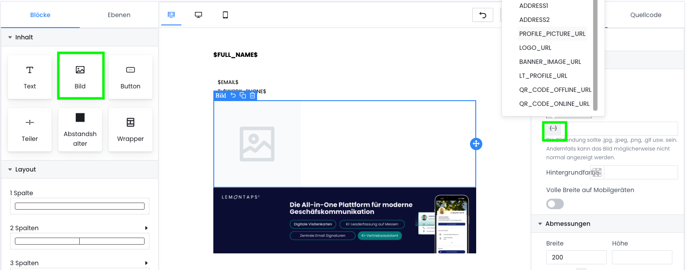The image size is (686, 270).
Task: Collapse the Abmessungen section
Action: (x=540, y=224)
